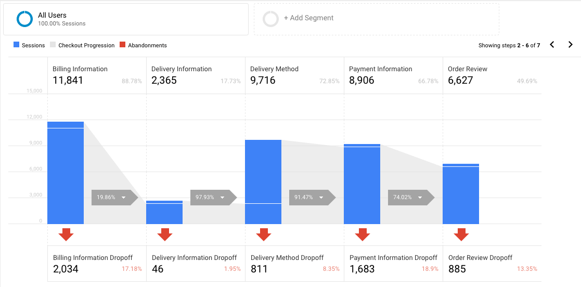Click the Checkout Progression legend label
This screenshot has height=287, width=581.
coord(86,45)
